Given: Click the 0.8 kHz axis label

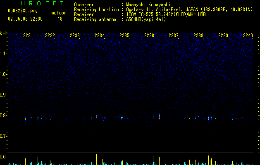Looking at the screenshot, I should tap(3, 115).
